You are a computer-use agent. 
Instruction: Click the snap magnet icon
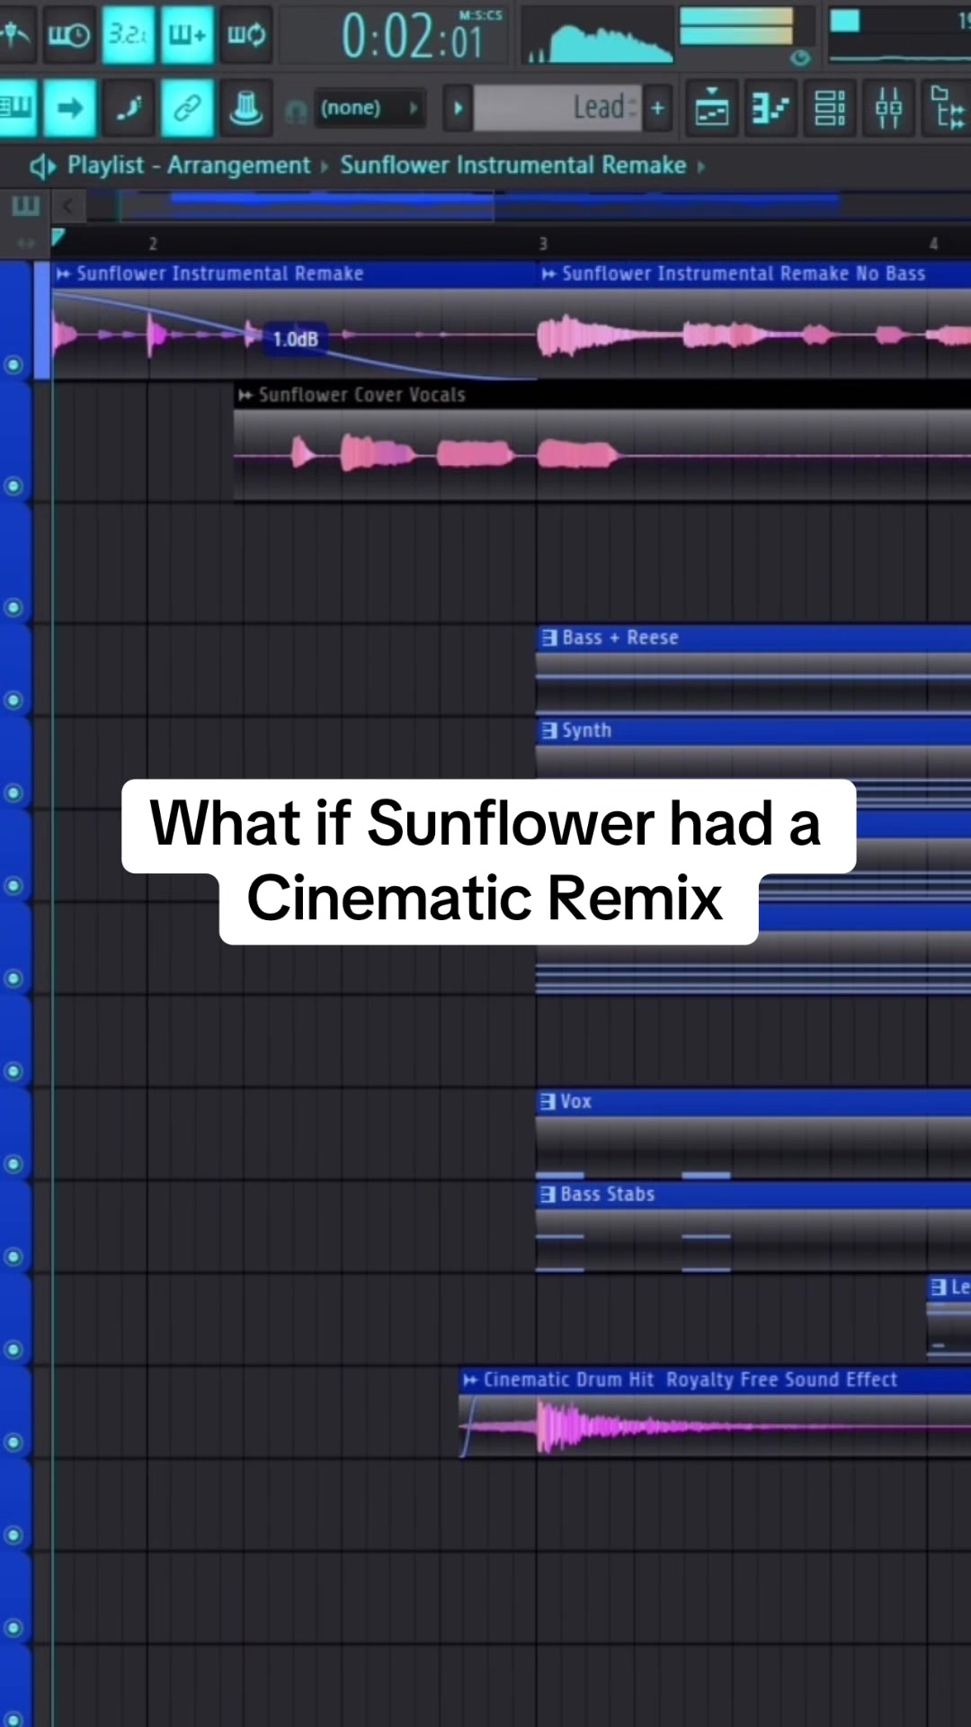pos(295,111)
